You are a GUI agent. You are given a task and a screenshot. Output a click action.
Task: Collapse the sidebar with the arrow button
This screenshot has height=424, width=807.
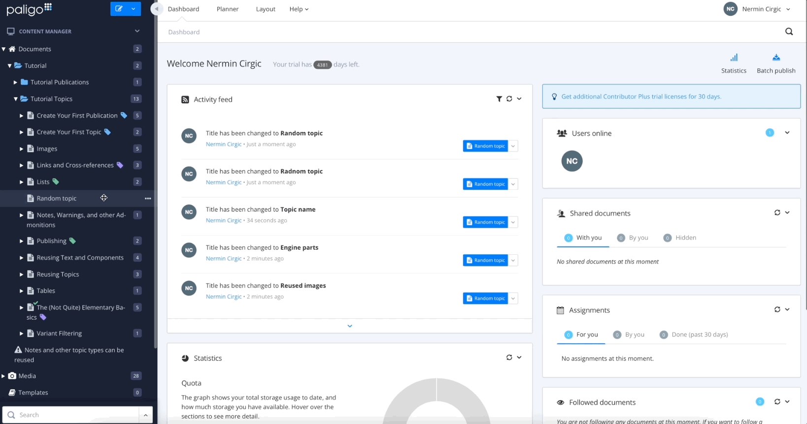point(157,9)
